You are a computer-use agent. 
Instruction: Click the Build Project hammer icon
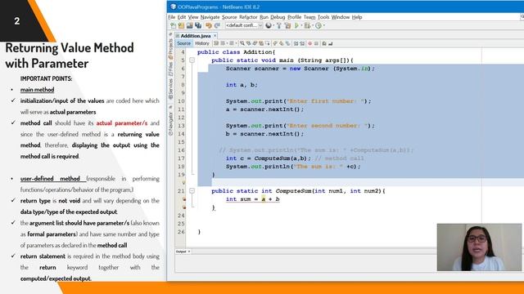click(x=279, y=25)
